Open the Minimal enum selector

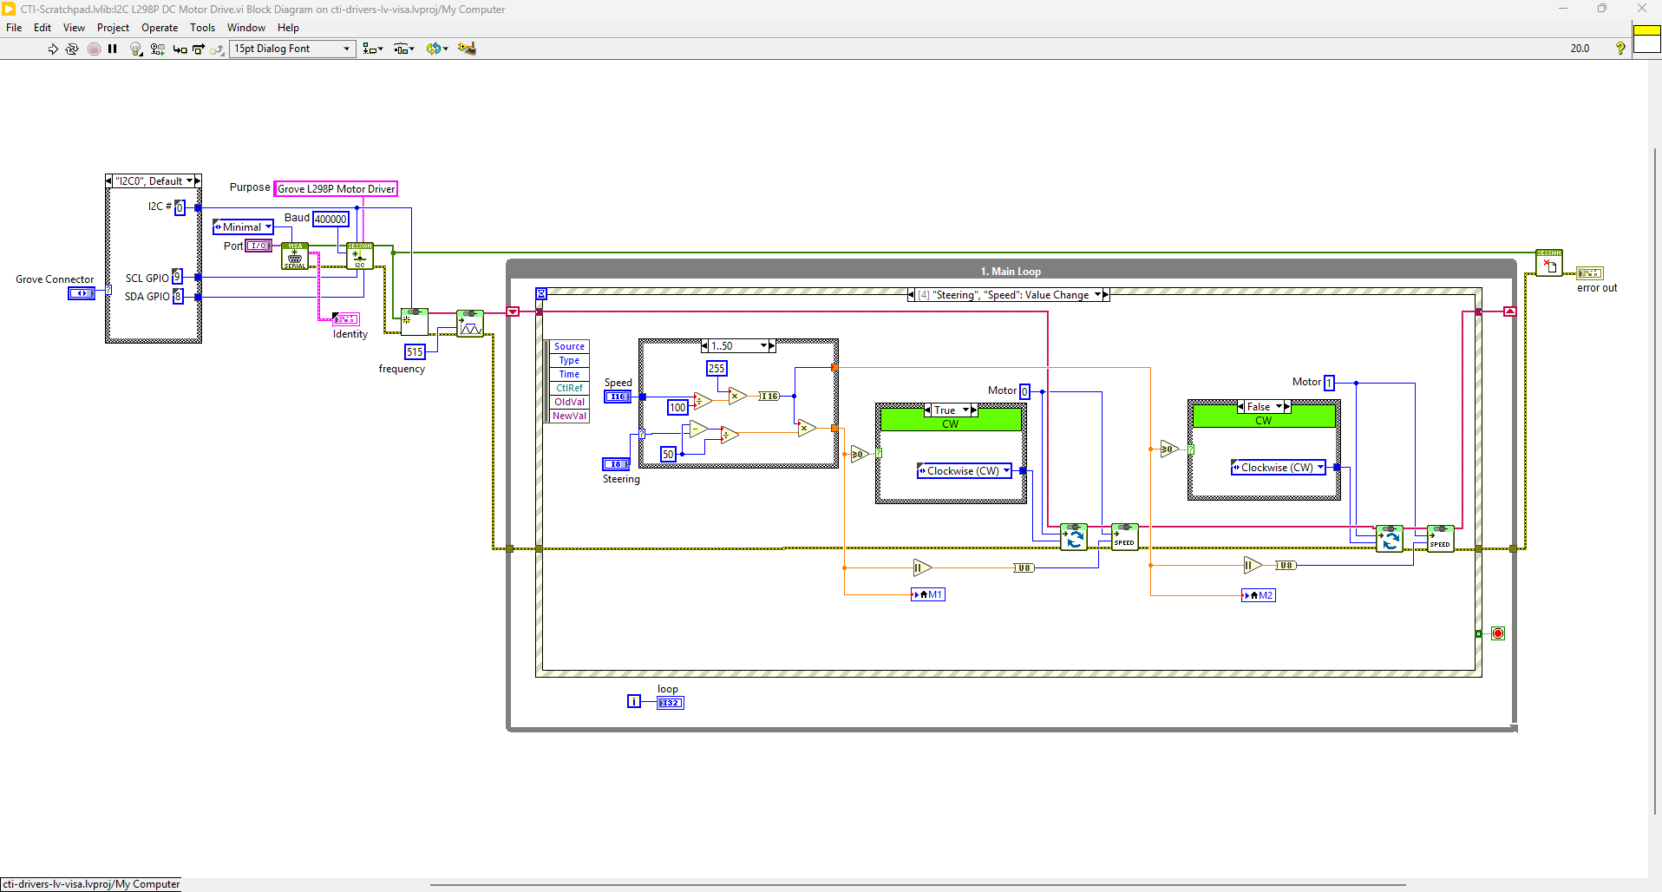(243, 227)
